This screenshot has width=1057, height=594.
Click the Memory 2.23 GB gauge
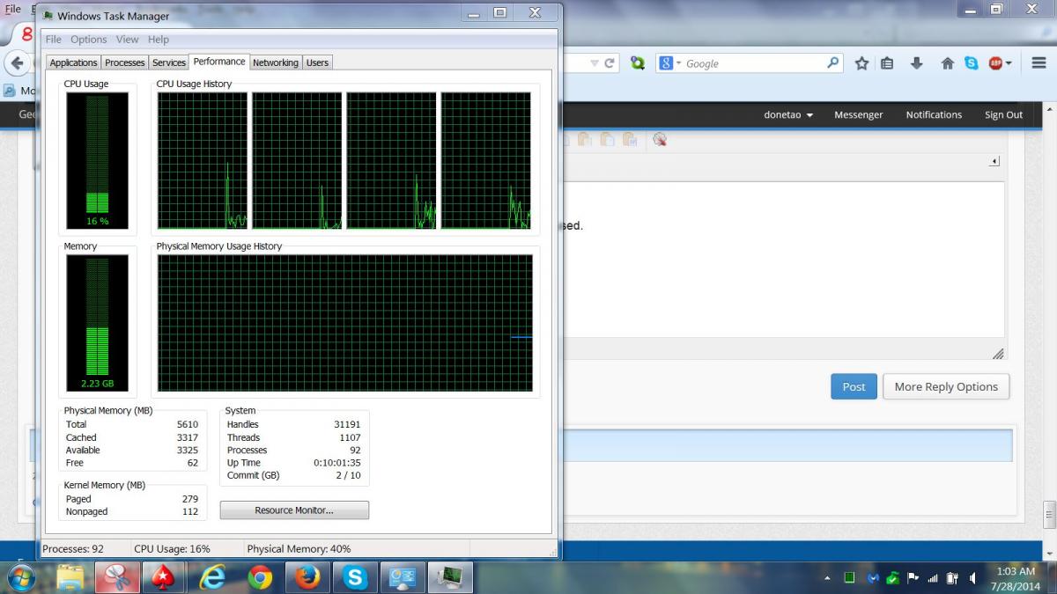[x=98, y=323]
